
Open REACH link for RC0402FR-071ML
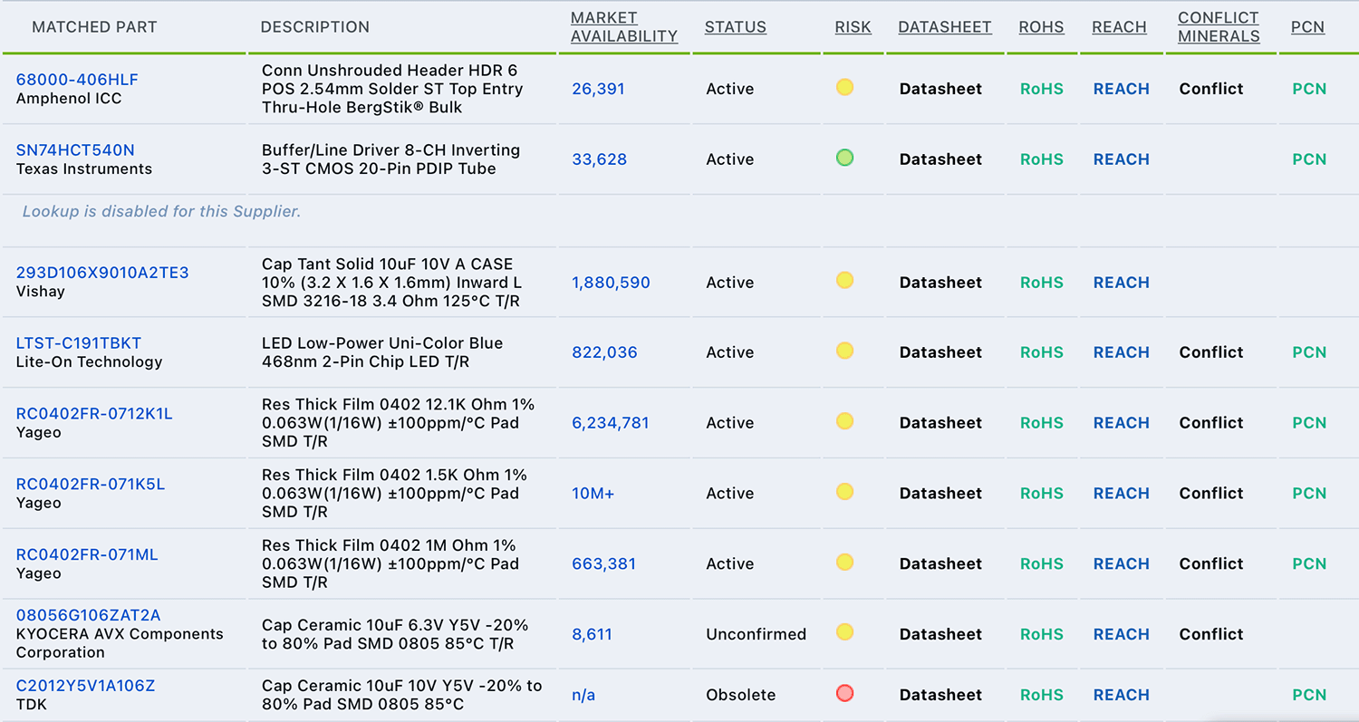(x=1121, y=563)
